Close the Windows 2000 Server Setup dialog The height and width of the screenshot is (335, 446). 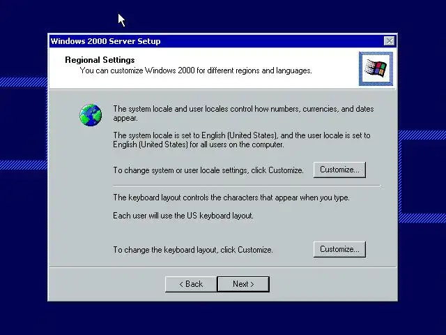389,41
